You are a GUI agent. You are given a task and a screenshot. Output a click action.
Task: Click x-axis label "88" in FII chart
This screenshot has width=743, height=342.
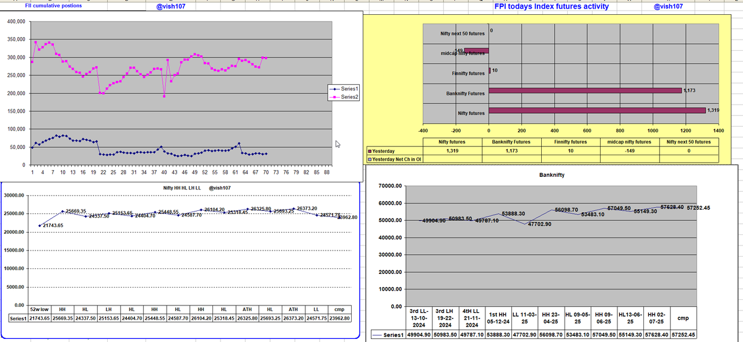(327, 173)
